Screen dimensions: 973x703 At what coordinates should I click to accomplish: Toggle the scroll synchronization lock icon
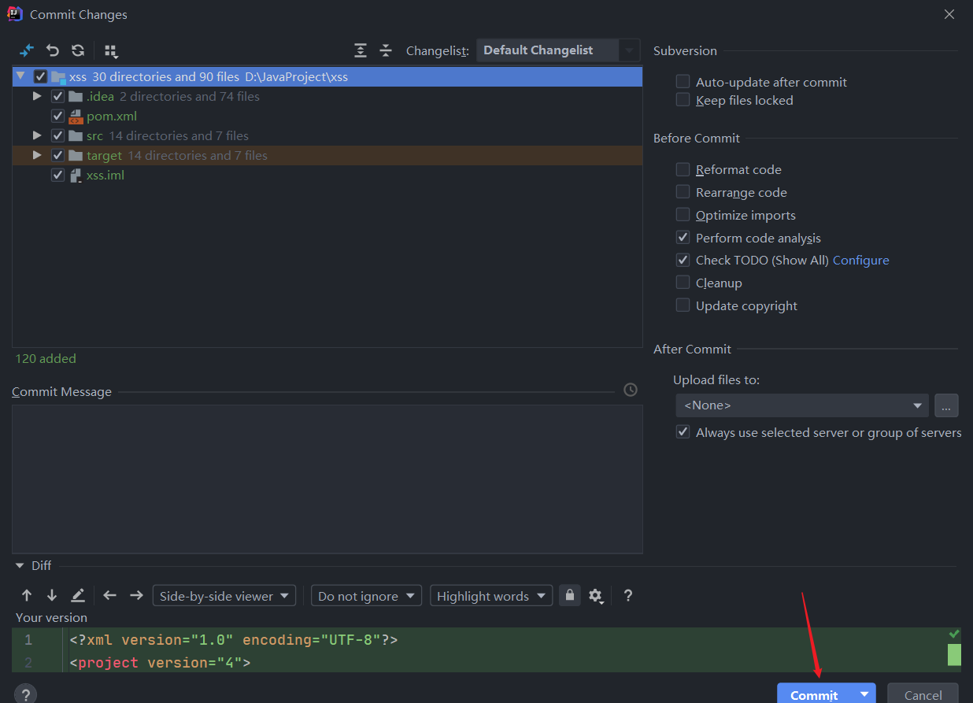tap(570, 595)
